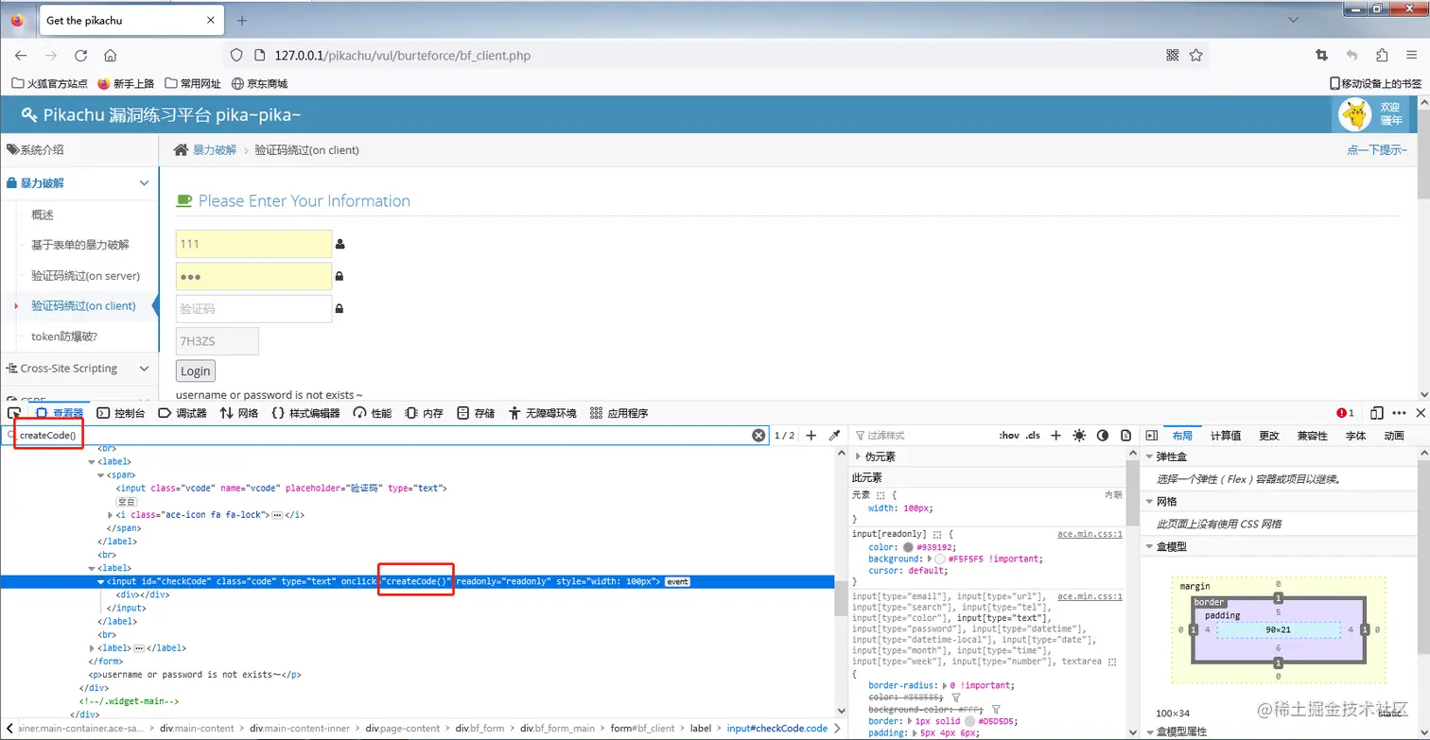Click the Pikachu user avatar
The height and width of the screenshot is (740, 1430).
pos(1355,114)
